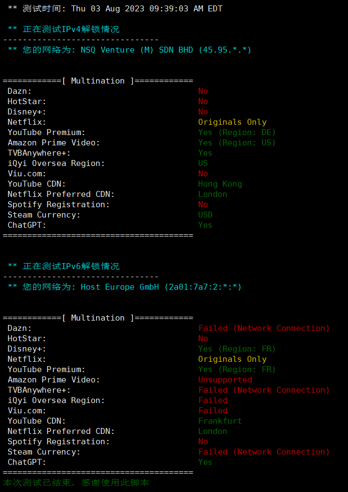Select the "正在测试IPv4解锁情况" heading
This screenshot has height=492, width=348.
(x=71, y=29)
